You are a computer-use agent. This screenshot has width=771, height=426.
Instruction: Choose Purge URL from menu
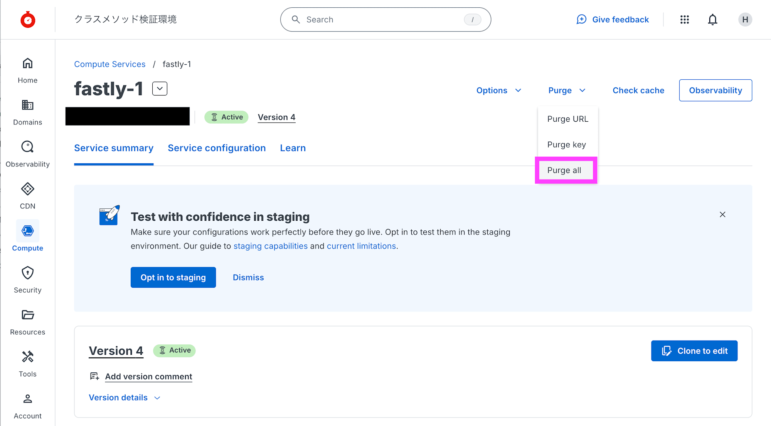pyautogui.click(x=567, y=119)
